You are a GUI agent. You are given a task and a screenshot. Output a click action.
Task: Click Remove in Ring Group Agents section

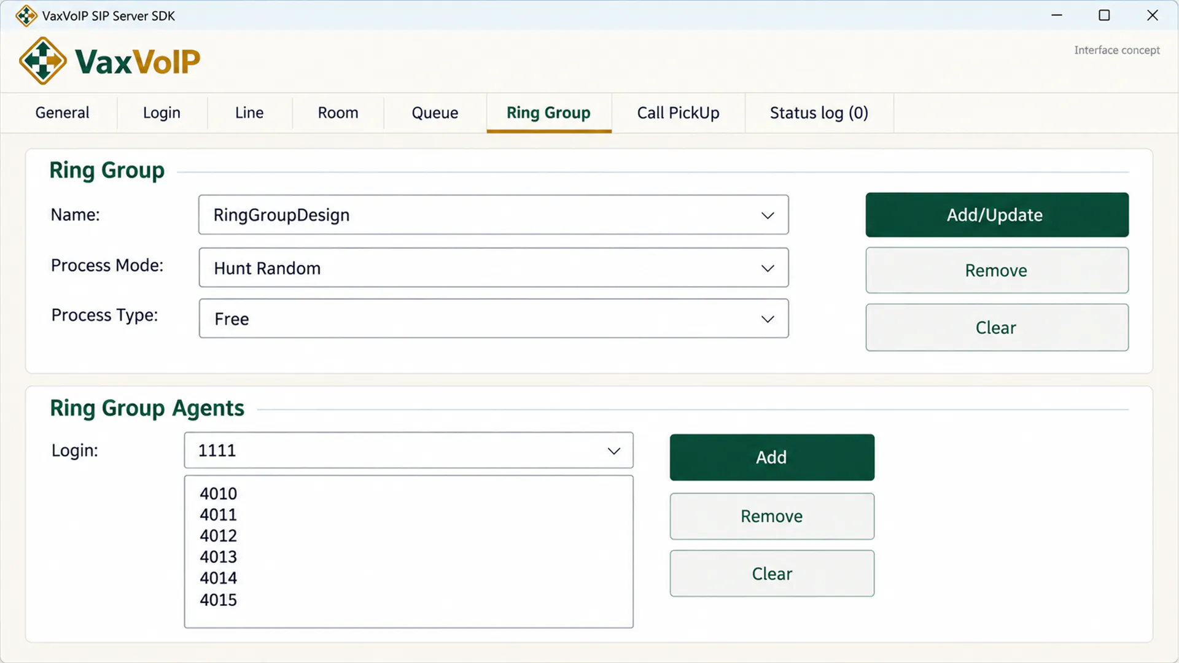(772, 516)
